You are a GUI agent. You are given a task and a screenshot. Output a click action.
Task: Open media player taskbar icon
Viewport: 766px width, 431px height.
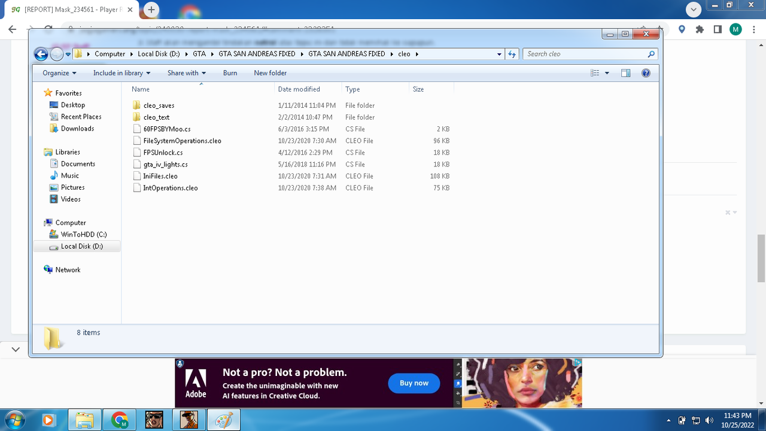48,420
